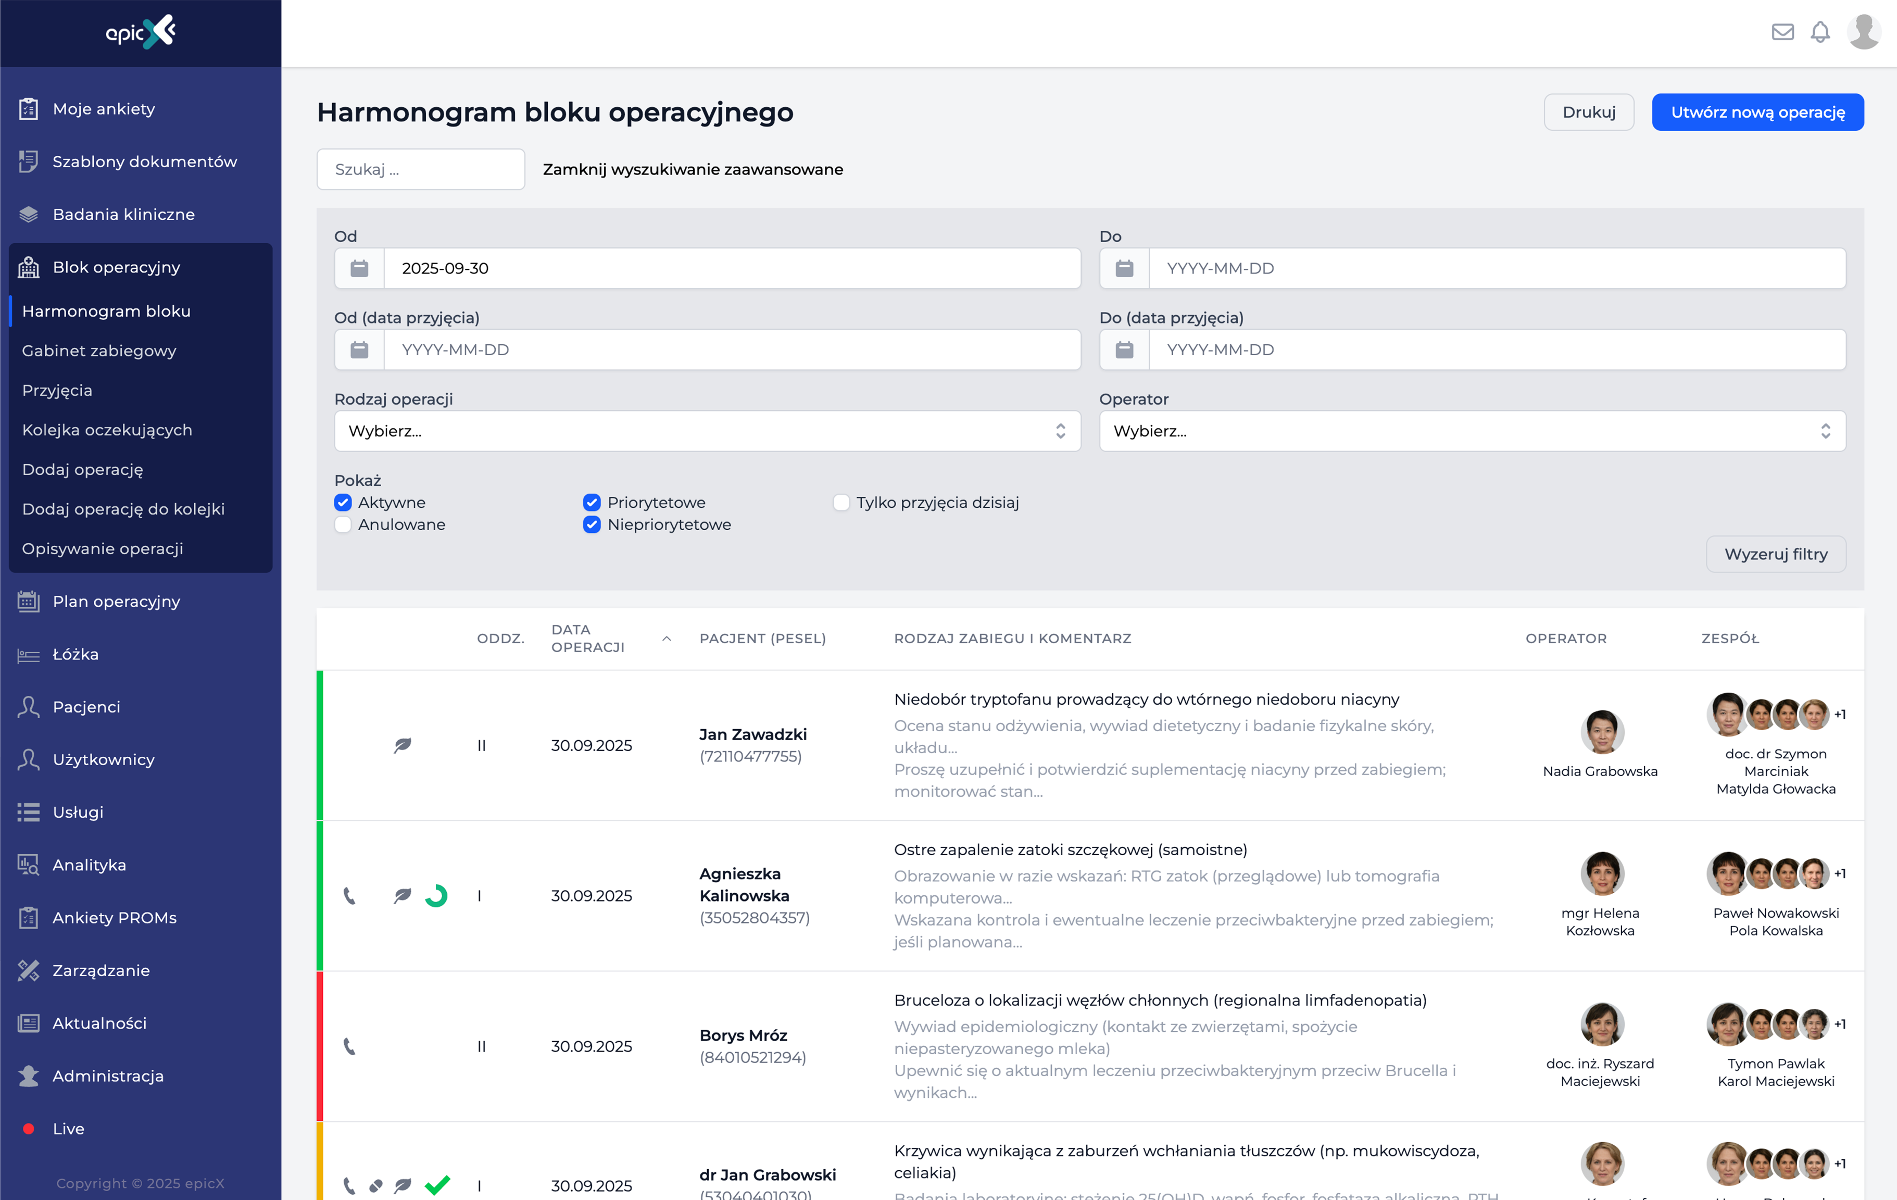Go to Plan operacyjny menu item
This screenshot has width=1897, height=1200.
(x=117, y=601)
